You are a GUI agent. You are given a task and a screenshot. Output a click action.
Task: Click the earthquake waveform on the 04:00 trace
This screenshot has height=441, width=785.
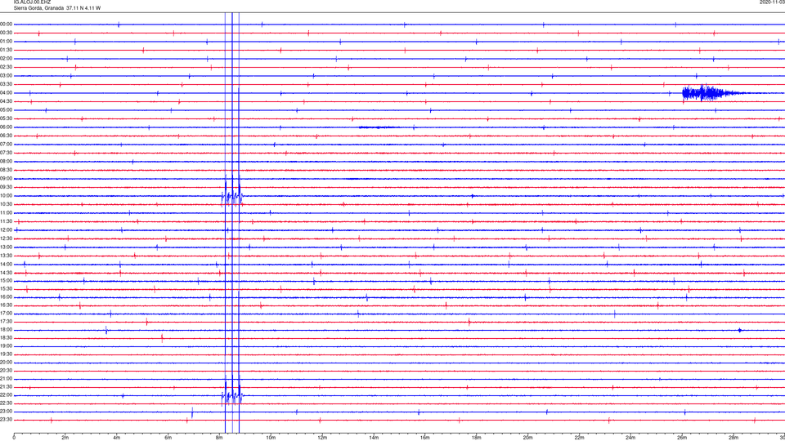point(716,93)
